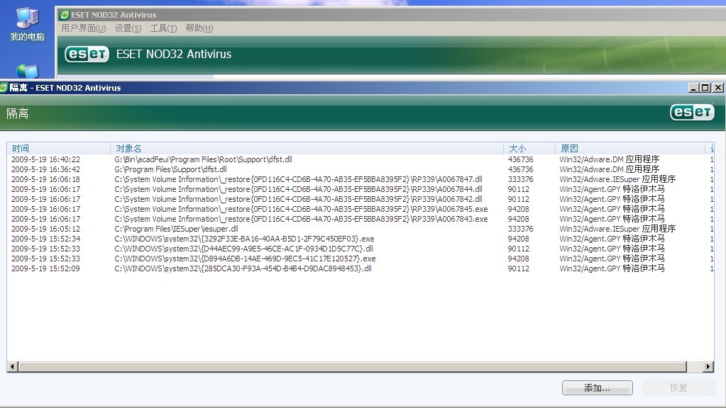Click timestamp 2009-5-19 16:40:22
This screenshot has width=726, height=408.
click(45, 159)
